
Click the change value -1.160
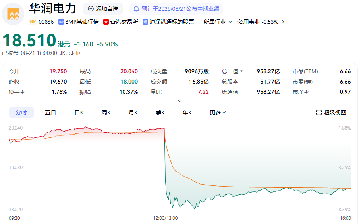click(x=83, y=44)
